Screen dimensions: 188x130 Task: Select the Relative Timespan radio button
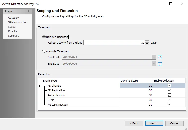44,37
